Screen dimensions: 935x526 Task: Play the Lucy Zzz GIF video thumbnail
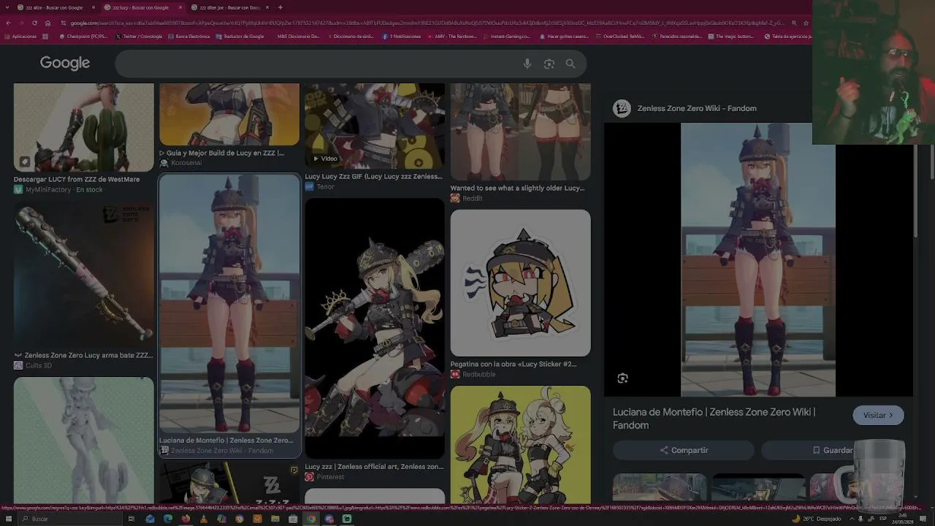coord(374,126)
